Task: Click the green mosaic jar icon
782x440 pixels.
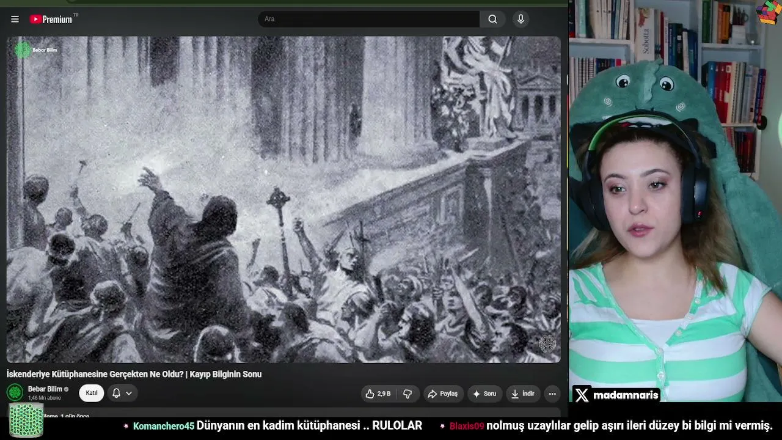Action: 26,420
